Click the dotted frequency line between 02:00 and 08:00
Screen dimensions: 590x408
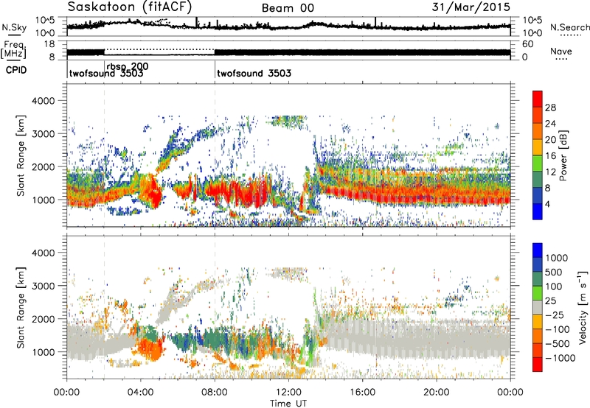(159, 49)
